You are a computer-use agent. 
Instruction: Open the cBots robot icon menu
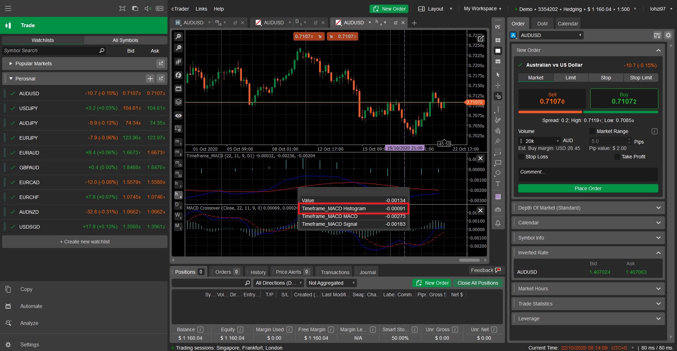(178, 89)
